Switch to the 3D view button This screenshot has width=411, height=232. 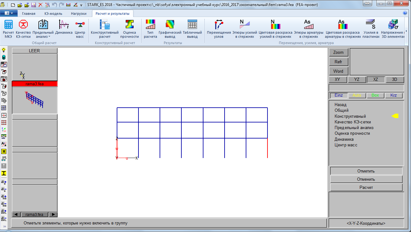(x=395, y=80)
